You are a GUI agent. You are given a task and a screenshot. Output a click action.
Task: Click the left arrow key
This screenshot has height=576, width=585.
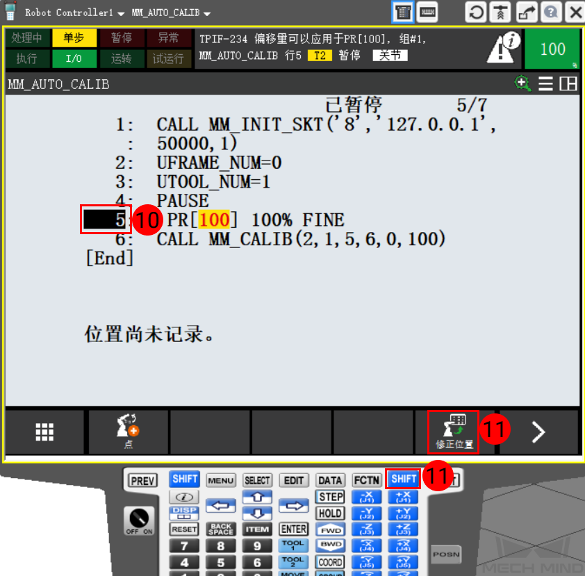pos(220,506)
